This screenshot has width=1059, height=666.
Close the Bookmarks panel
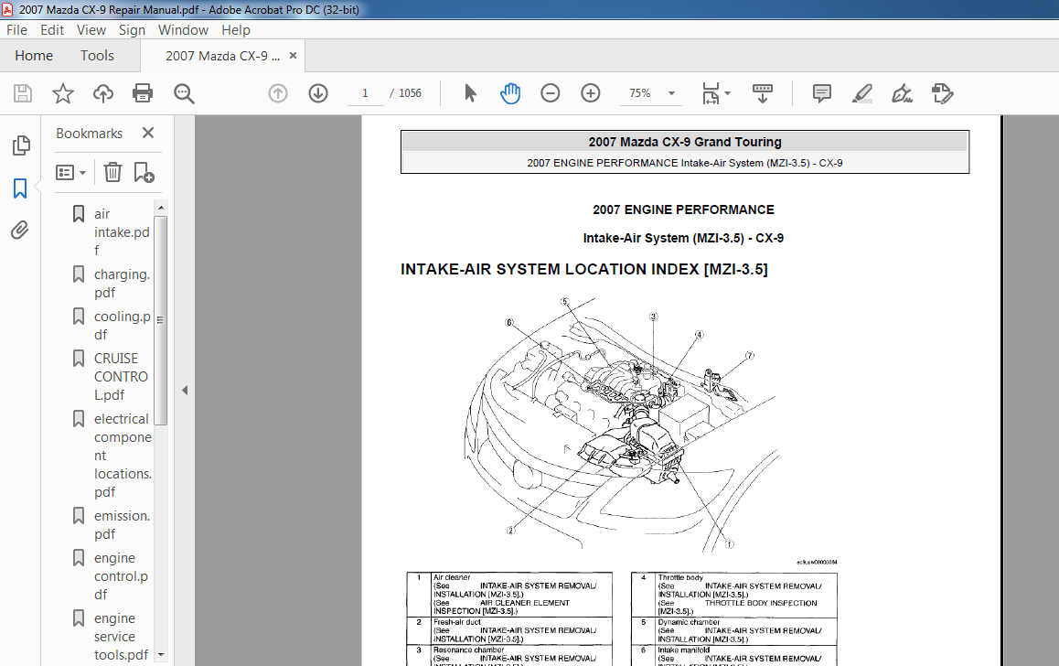tap(148, 133)
